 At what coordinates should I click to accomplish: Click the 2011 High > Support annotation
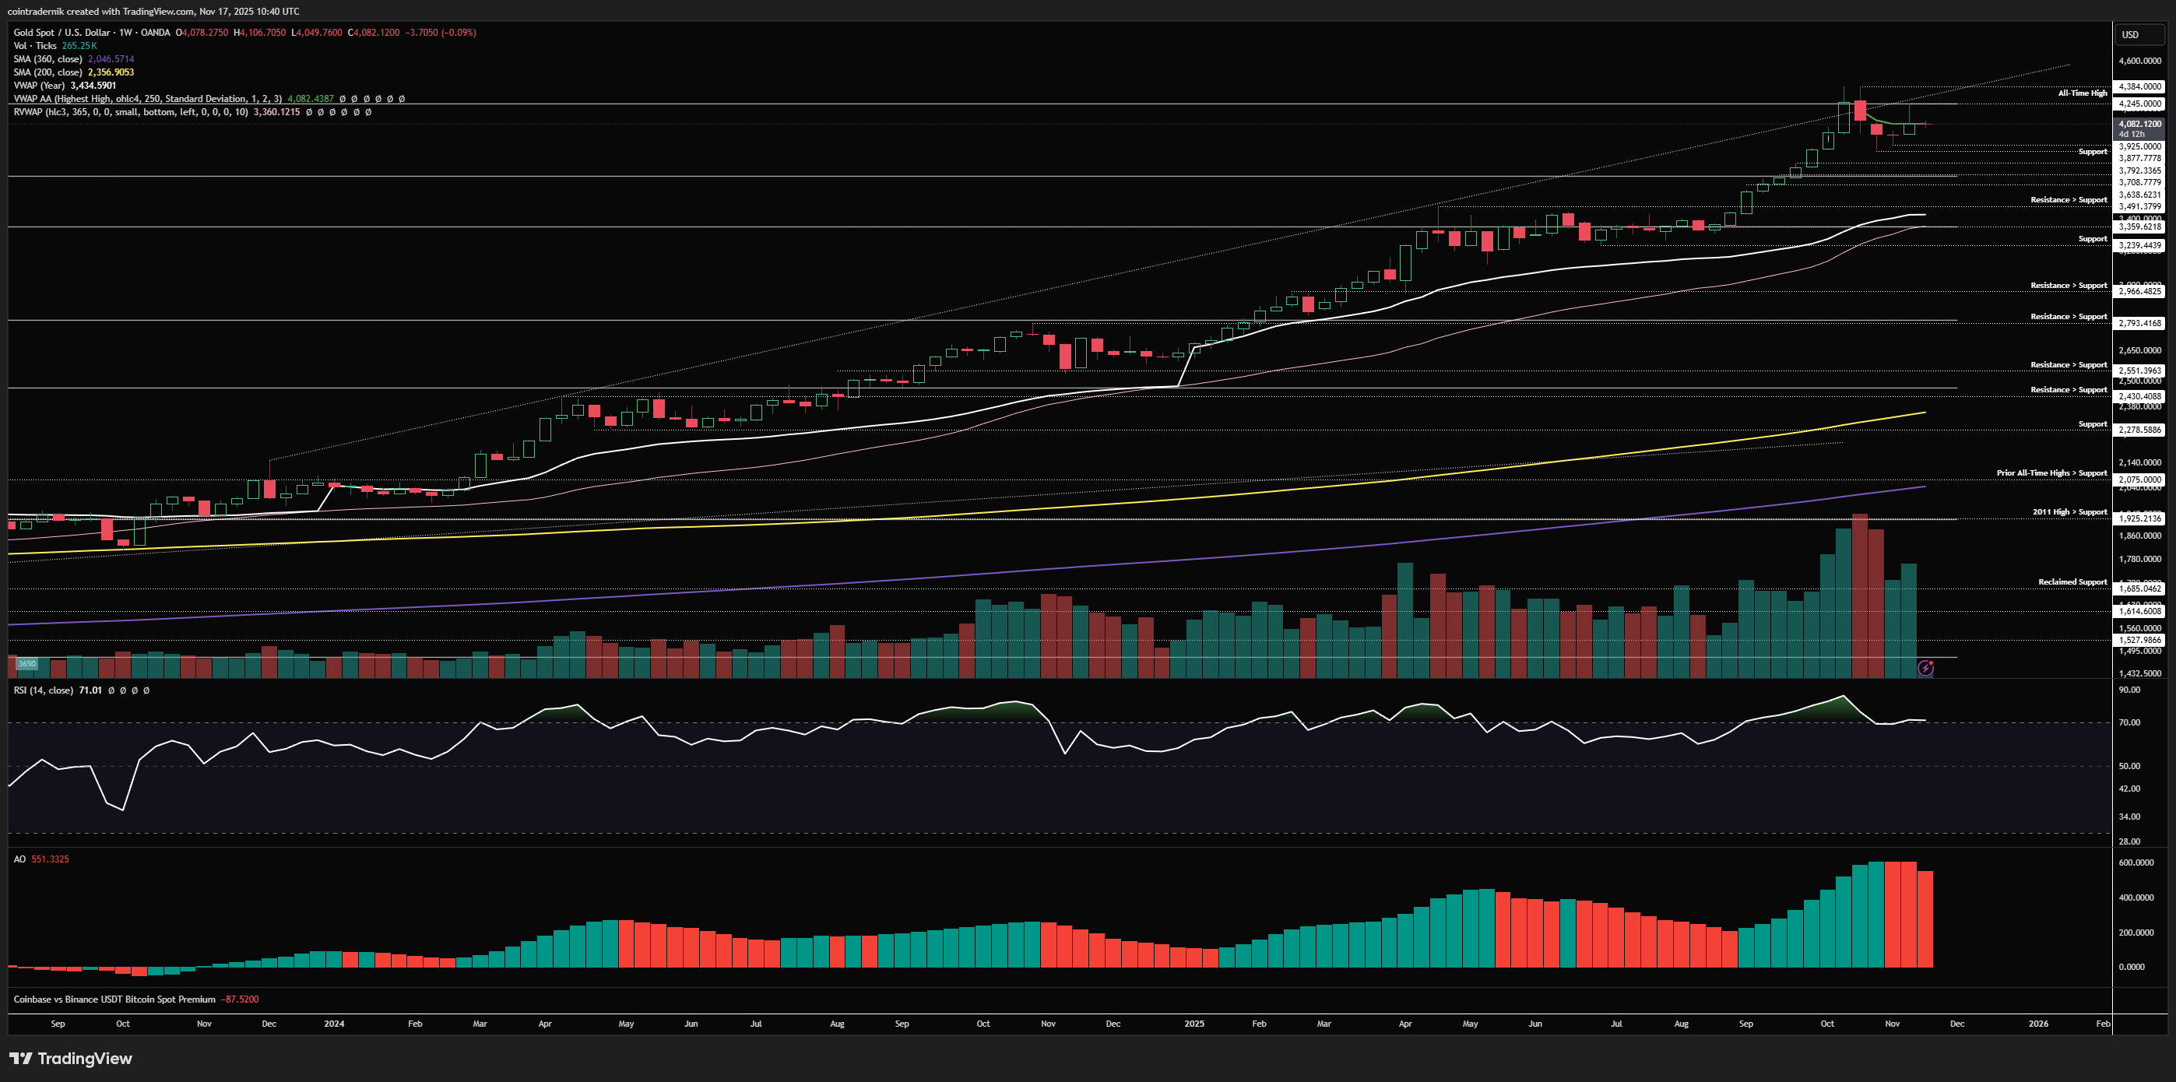point(2069,512)
